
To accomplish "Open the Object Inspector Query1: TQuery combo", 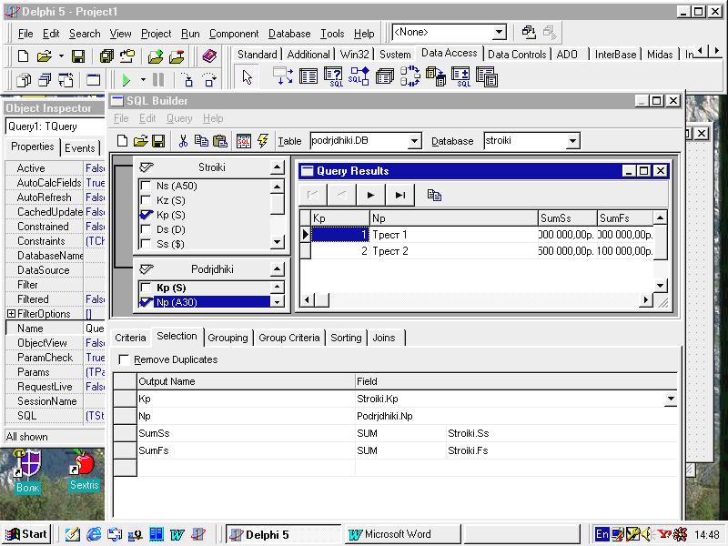I will 55,126.
